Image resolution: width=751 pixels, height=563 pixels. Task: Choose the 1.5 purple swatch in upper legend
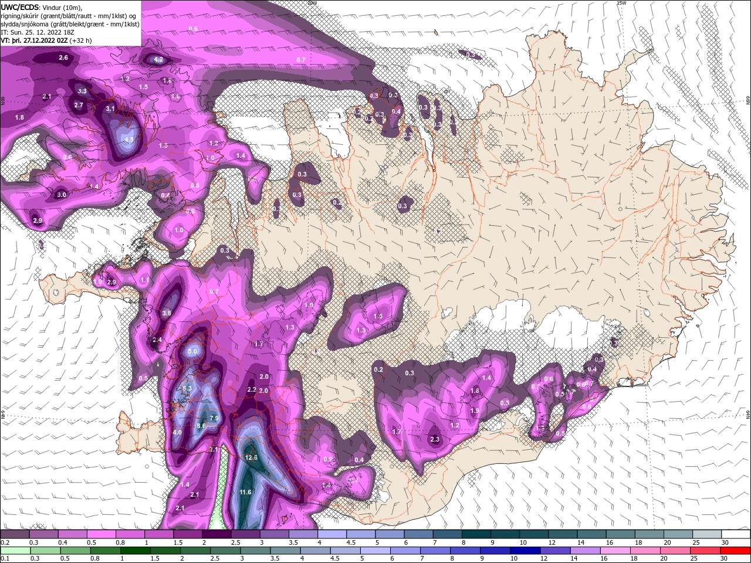(x=188, y=534)
